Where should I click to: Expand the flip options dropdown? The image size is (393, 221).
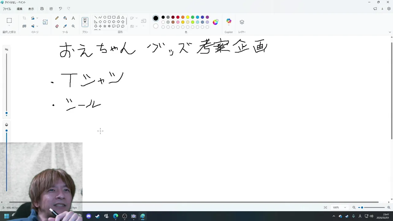37,26
